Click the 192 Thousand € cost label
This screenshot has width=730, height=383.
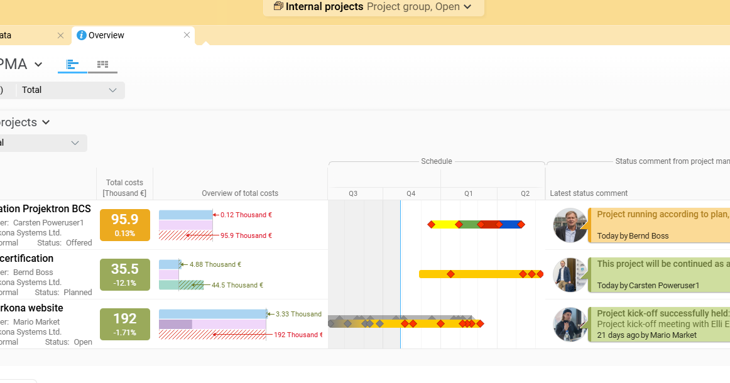[x=298, y=335]
